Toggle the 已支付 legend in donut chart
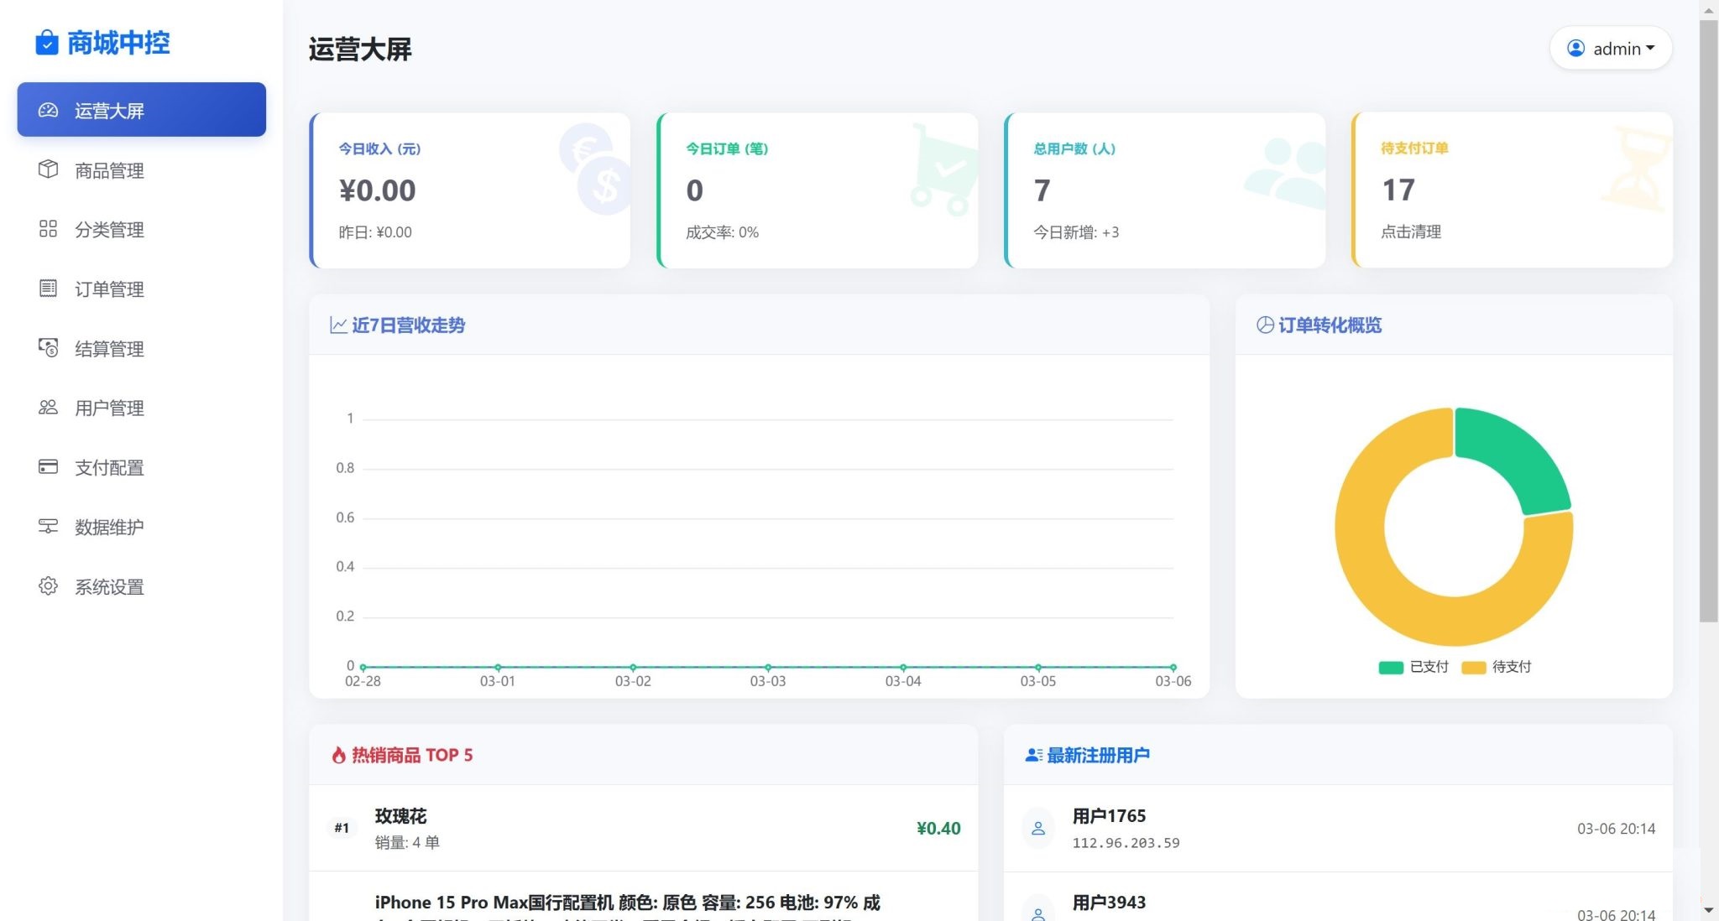The height and width of the screenshot is (921, 1719). (x=1413, y=666)
